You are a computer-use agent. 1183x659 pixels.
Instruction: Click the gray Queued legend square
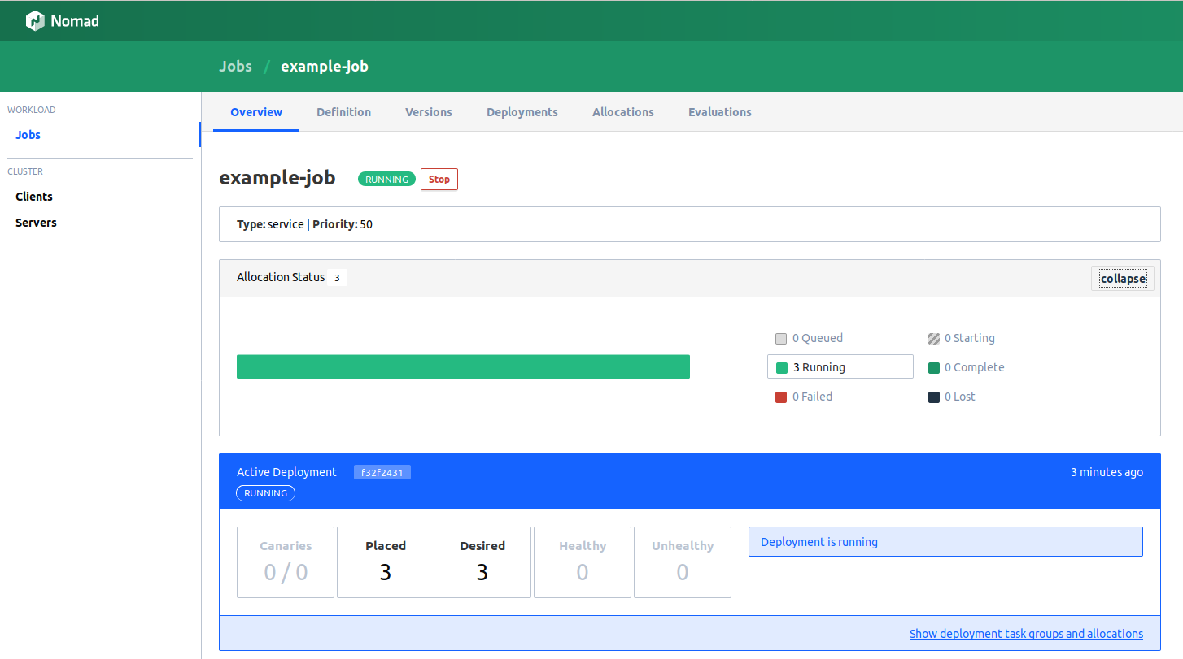click(781, 339)
